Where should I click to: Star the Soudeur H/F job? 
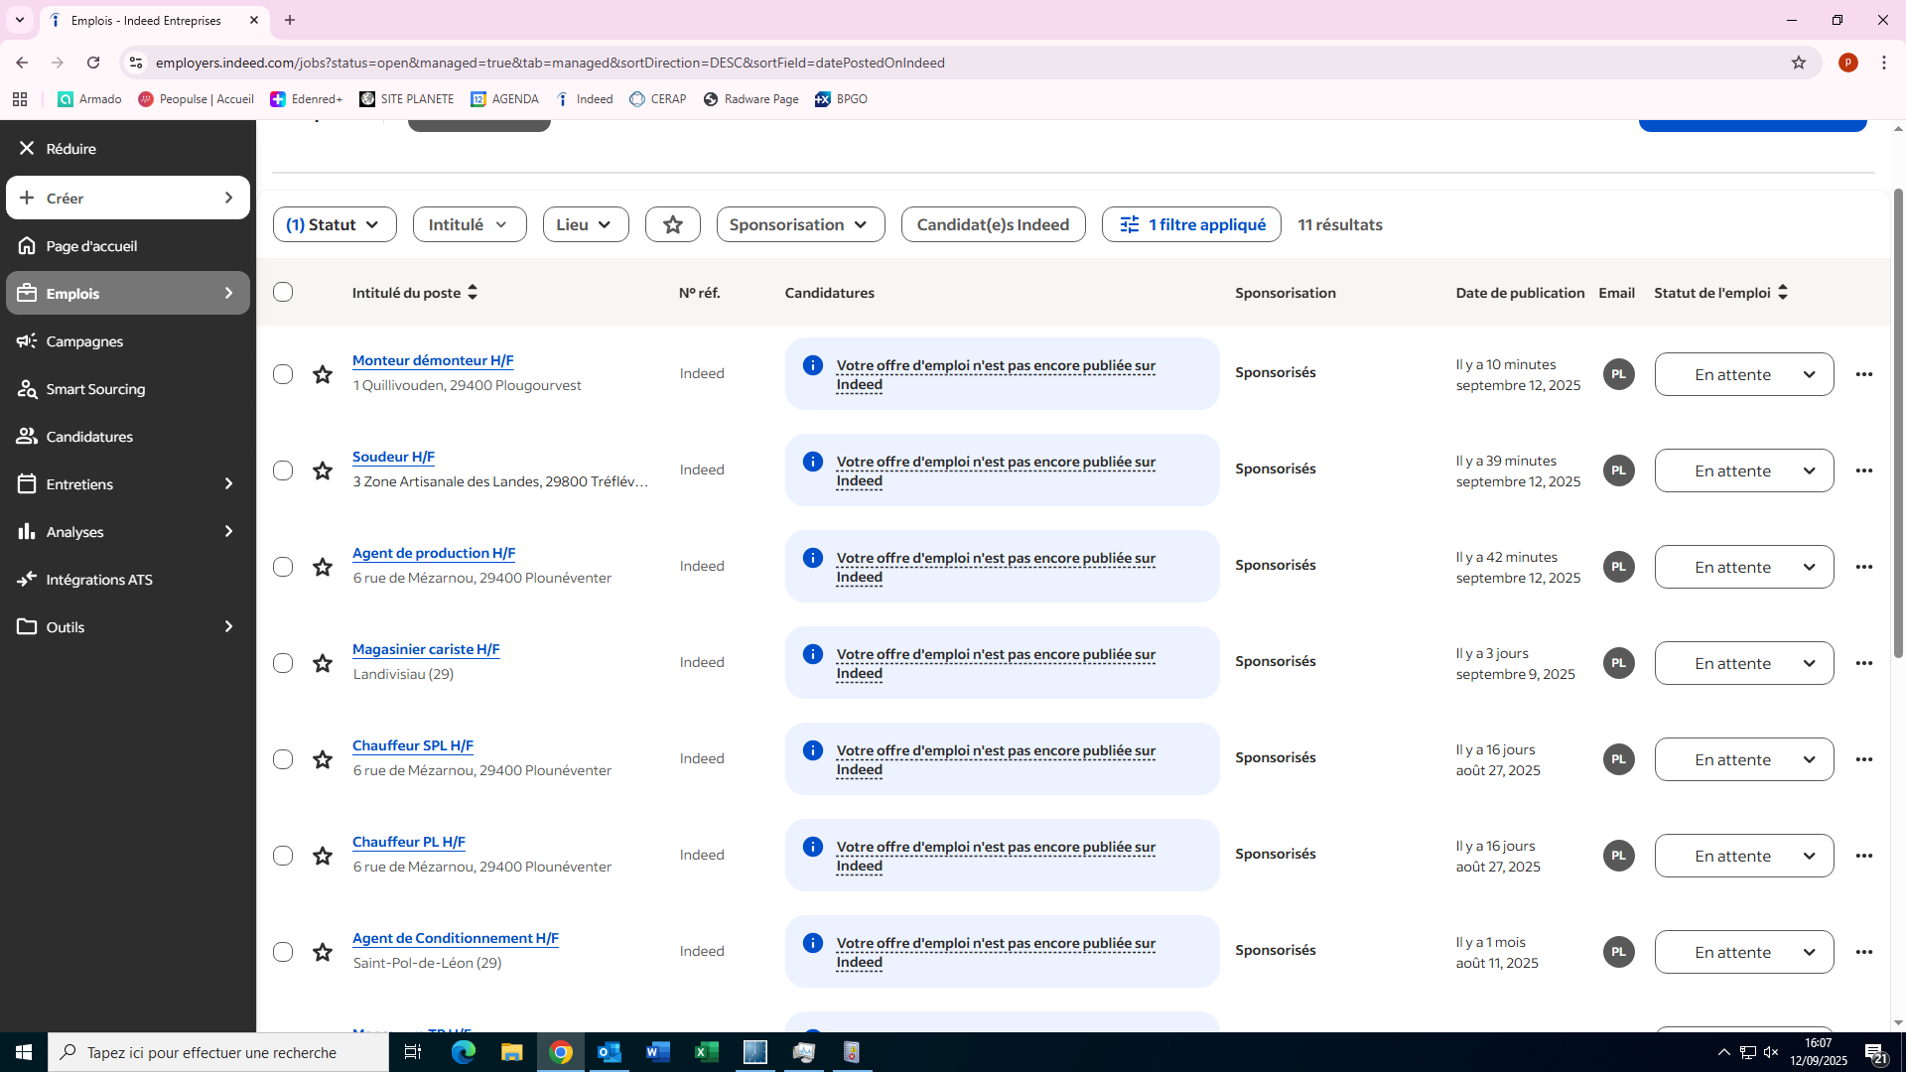point(323,470)
